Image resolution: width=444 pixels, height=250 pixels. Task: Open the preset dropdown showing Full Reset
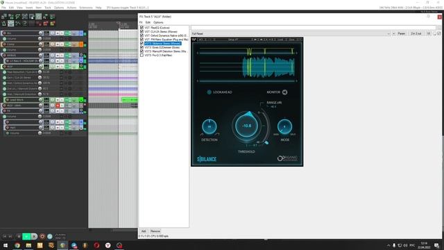(291, 34)
